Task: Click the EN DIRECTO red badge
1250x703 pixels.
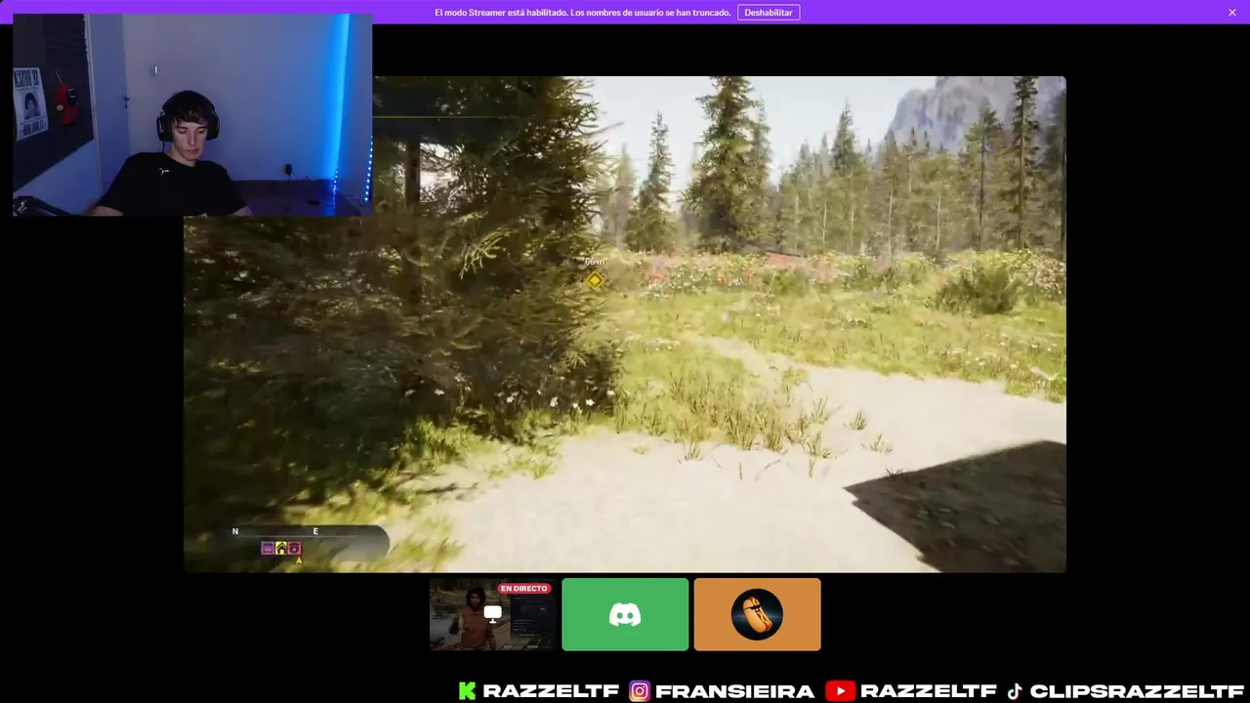Action: click(524, 589)
